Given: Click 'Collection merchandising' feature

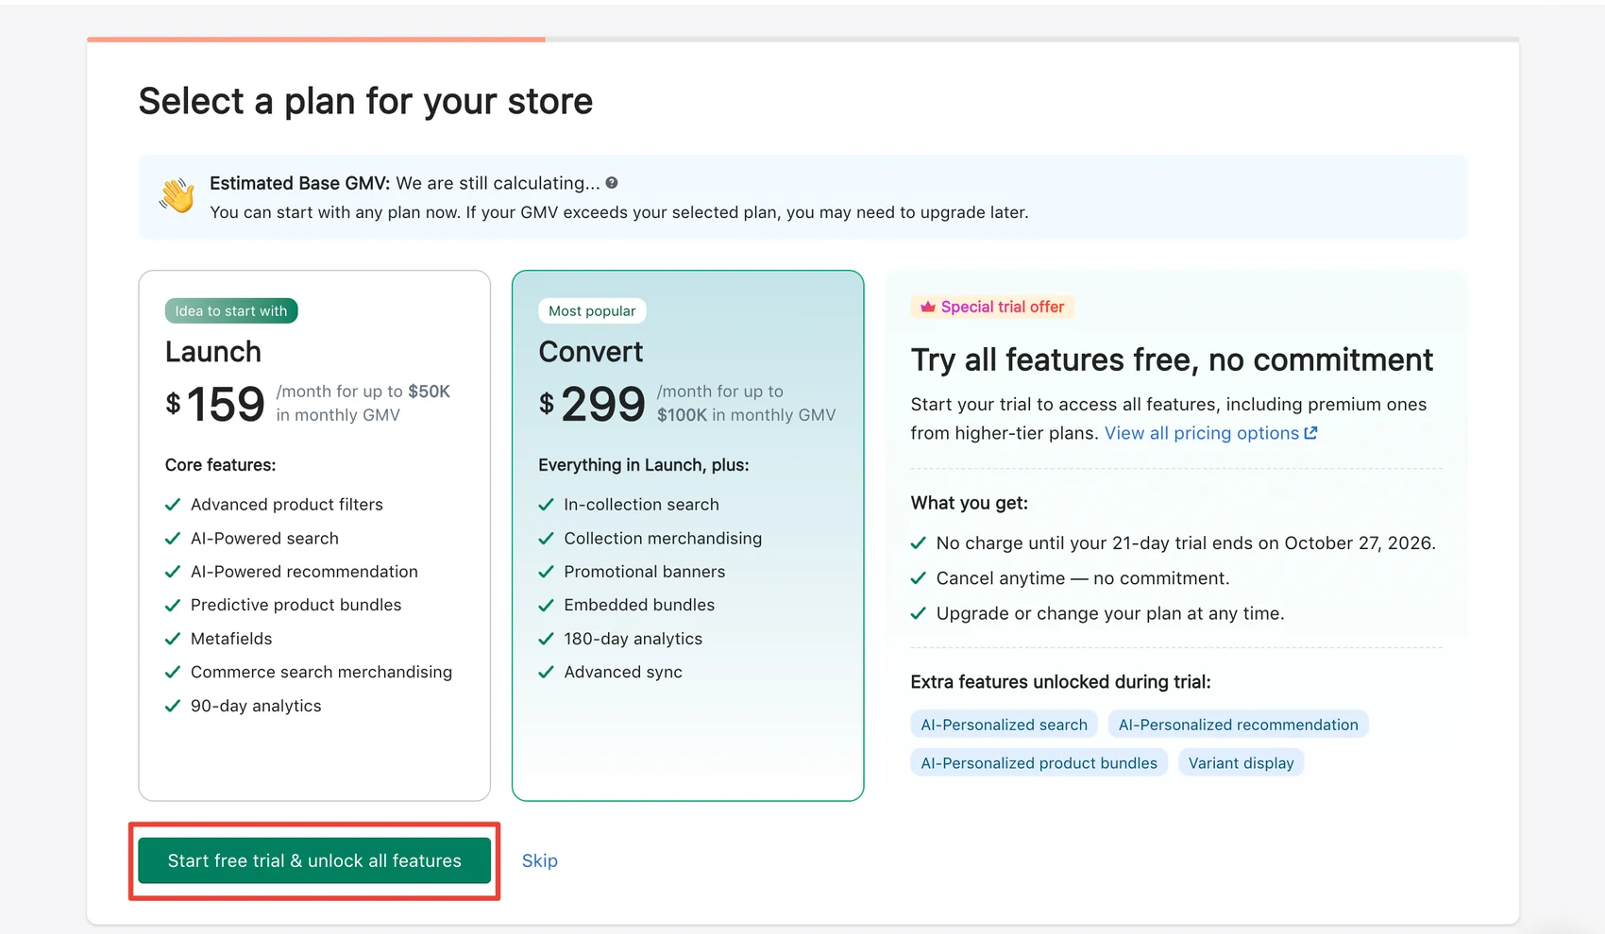Looking at the screenshot, I should pyautogui.click(x=663, y=539).
